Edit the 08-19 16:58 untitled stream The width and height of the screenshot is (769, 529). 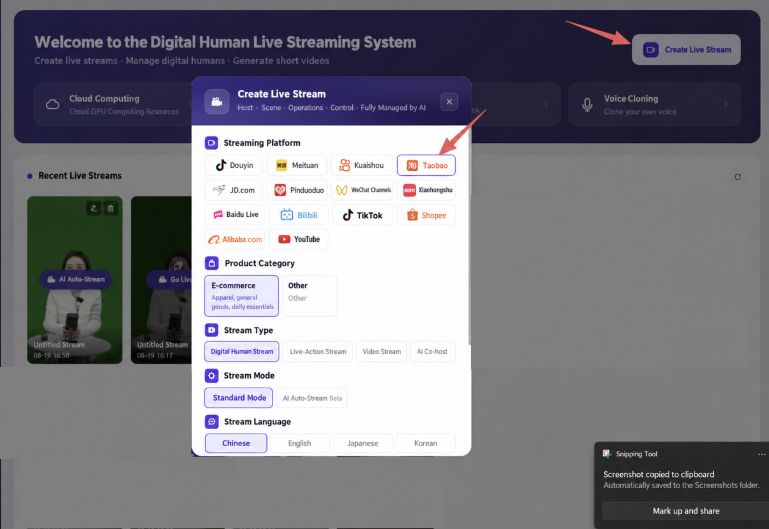tap(93, 209)
